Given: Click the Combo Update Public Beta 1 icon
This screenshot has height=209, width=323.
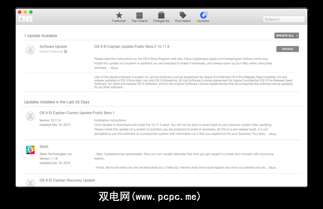Looking at the screenshot, I should [x=30, y=116].
